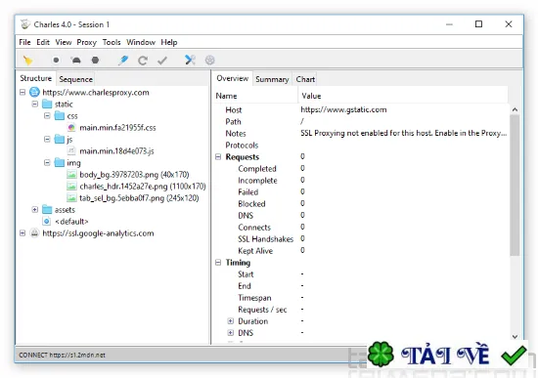
Task: Click body_bg.39787203.png image icon
Action: pos(71,175)
